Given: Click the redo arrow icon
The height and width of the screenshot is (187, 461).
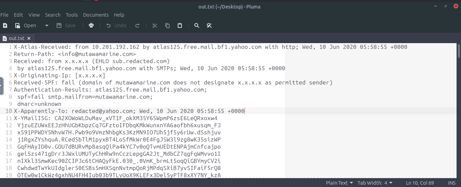Looking at the screenshot, I should [137, 25].
